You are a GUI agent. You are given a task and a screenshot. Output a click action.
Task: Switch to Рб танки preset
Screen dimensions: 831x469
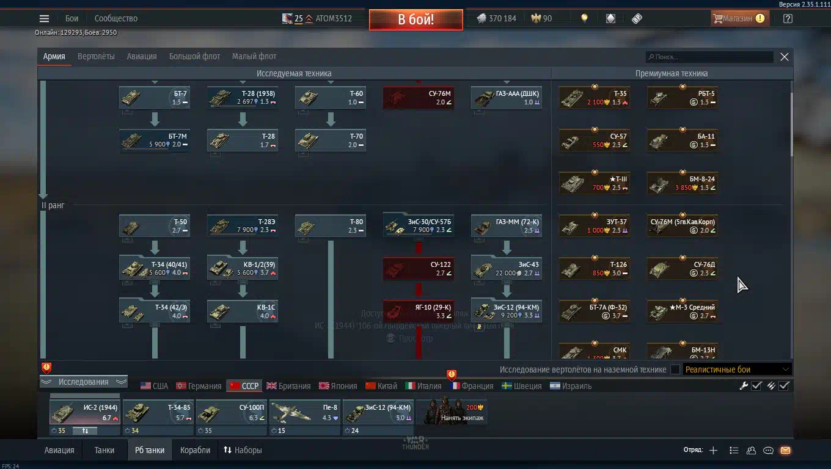(x=150, y=450)
